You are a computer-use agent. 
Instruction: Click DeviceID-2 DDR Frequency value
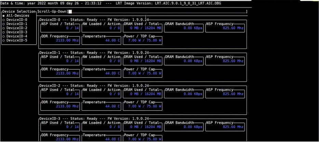pos(67,106)
